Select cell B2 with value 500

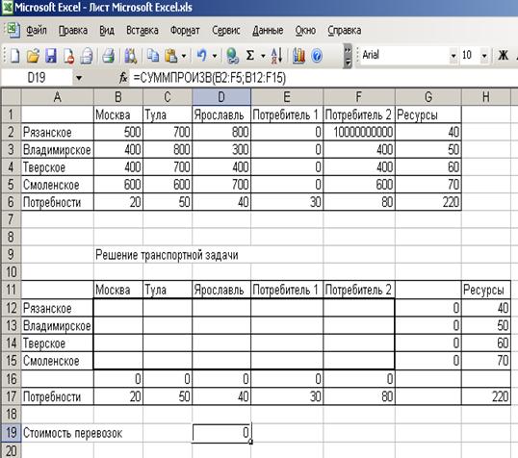pos(118,132)
